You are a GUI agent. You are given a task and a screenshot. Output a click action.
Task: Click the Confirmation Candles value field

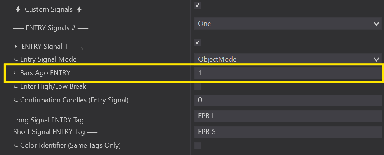coord(287,100)
